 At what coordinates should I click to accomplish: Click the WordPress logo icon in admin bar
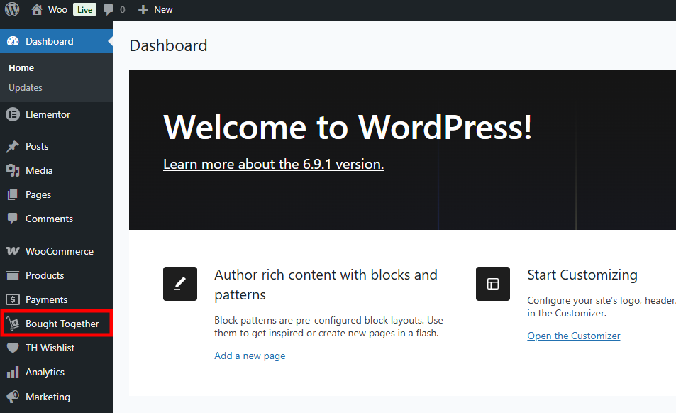[x=12, y=9]
